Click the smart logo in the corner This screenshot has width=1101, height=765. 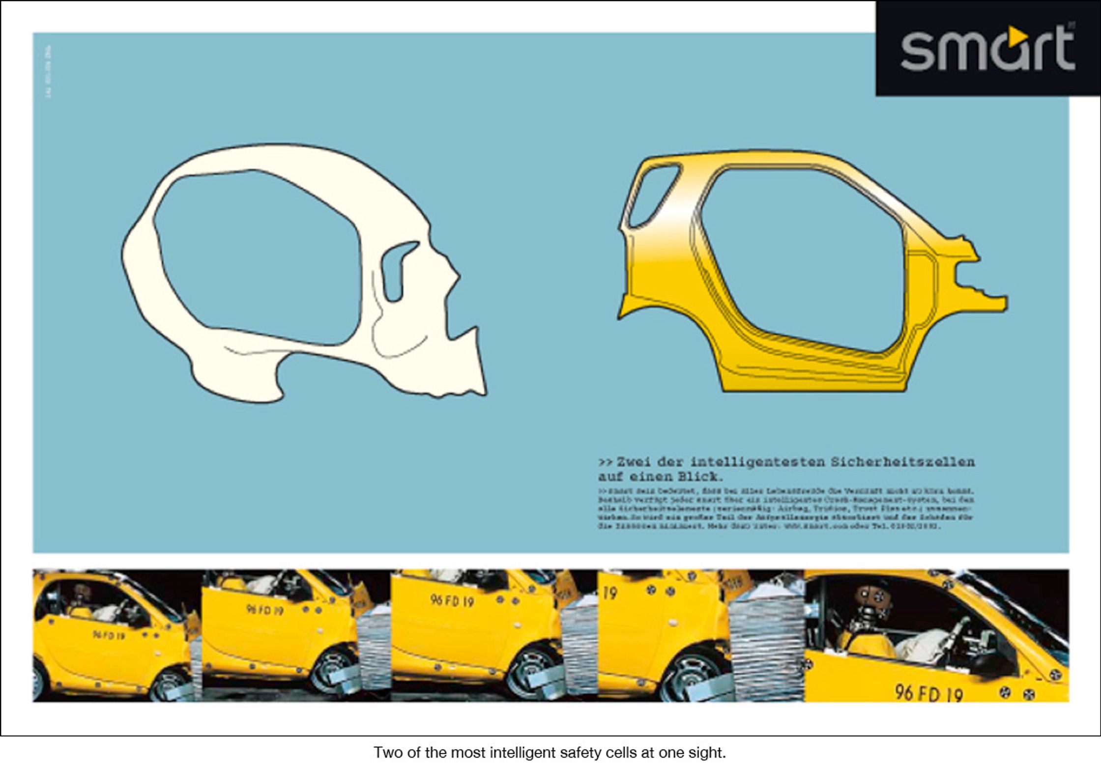(987, 49)
